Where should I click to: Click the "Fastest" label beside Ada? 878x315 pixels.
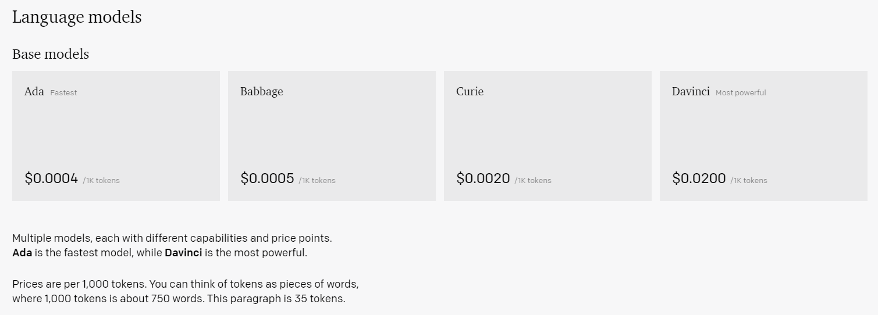pyautogui.click(x=63, y=92)
